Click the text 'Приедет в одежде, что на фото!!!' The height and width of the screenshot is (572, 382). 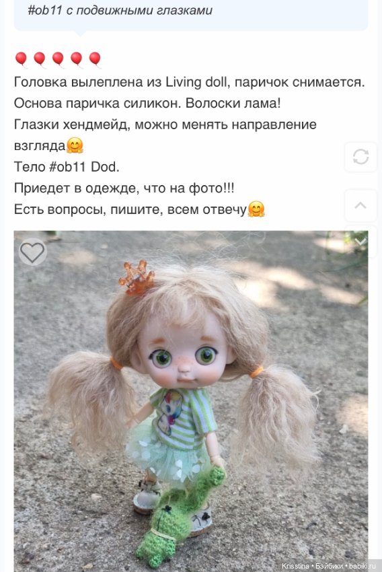click(124, 188)
